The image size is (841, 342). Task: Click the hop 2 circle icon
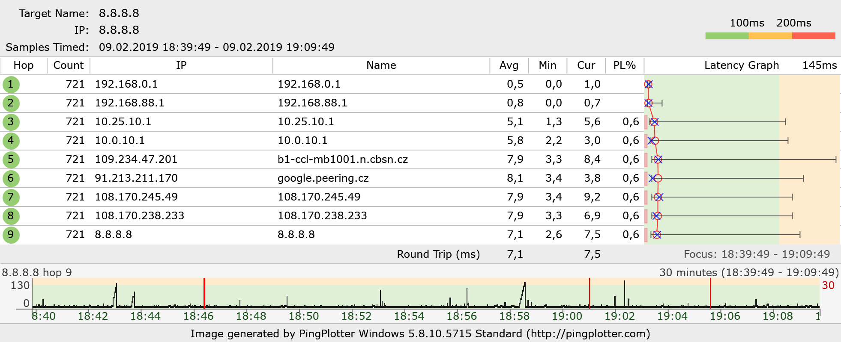click(x=11, y=103)
